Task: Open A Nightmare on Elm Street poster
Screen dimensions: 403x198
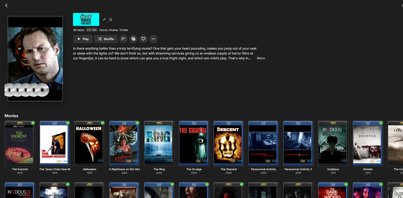Action: point(125,143)
